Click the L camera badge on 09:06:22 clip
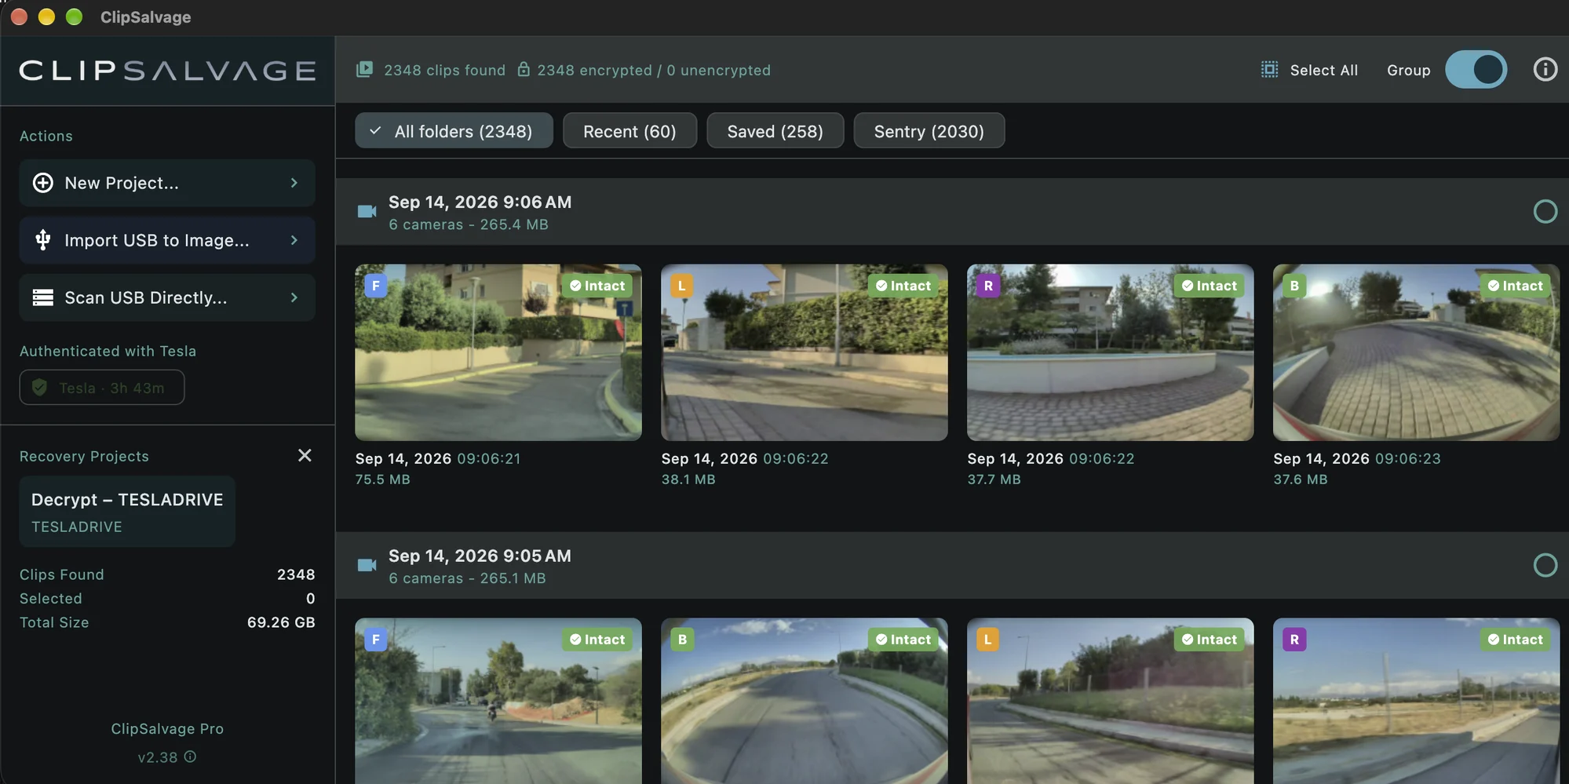Screen dimensions: 1569x784 682,286
